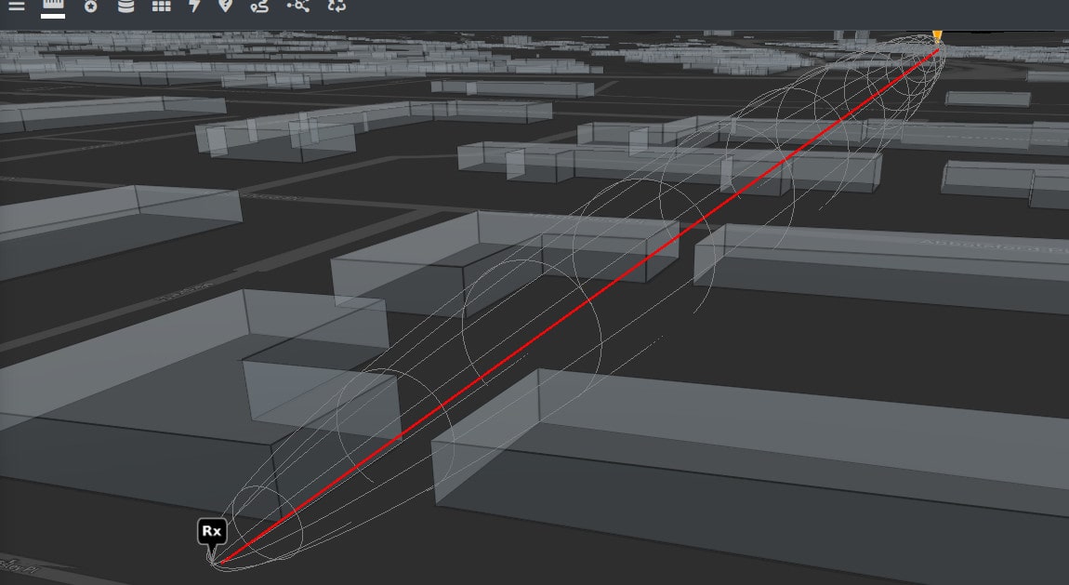Image resolution: width=1069 pixels, height=585 pixels.
Task: Open the database layers icon
Action: pyautogui.click(x=125, y=7)
